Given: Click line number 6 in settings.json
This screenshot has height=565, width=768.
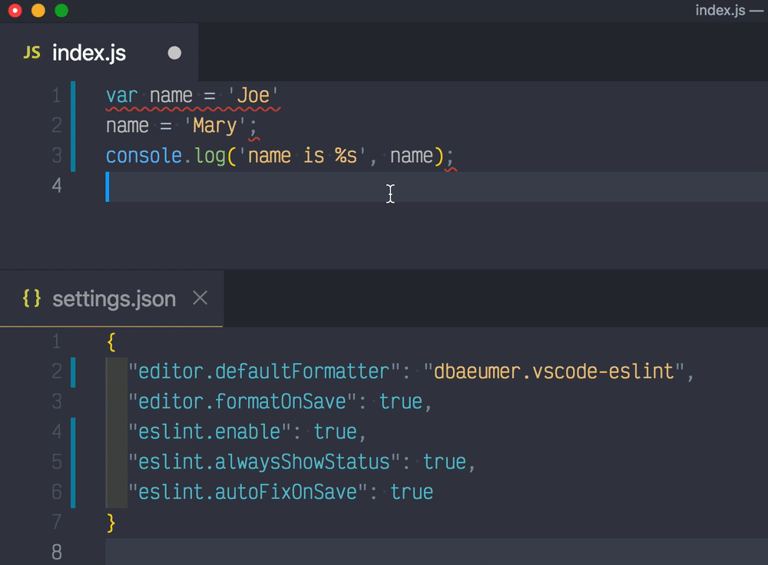Looking at the screenshot, I should [x=56, y=492].
